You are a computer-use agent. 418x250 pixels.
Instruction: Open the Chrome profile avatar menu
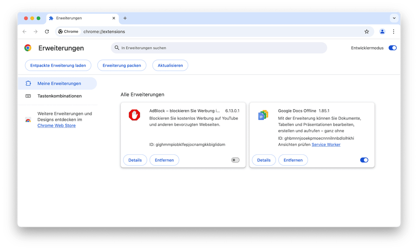[382, 32]
